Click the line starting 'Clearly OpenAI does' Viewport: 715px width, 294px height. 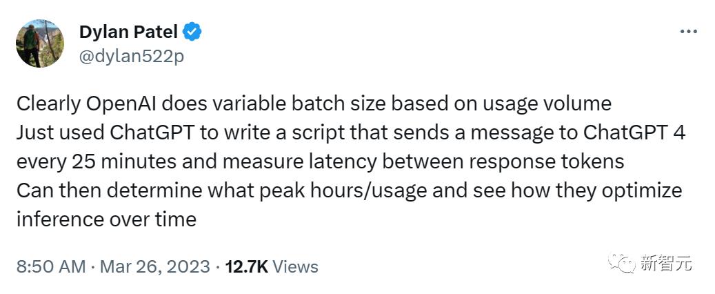[x=314, y=104]
